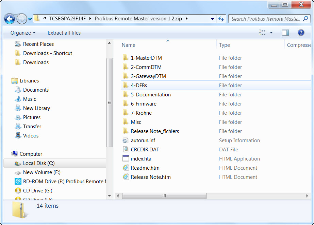Viewport: 314px width, 225px height.
Task: Select the Misc folder icon
Action: pos(125,122)
